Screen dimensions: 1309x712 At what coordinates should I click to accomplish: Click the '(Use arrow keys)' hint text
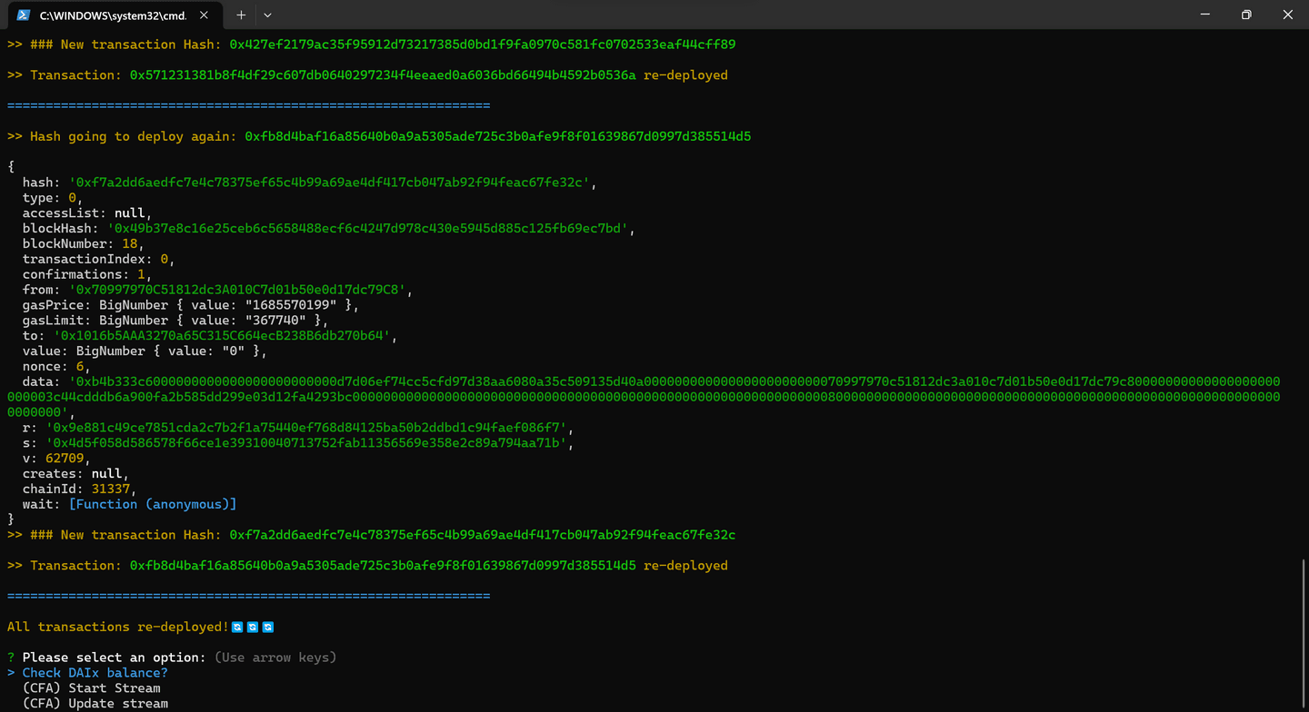(275, 658)
